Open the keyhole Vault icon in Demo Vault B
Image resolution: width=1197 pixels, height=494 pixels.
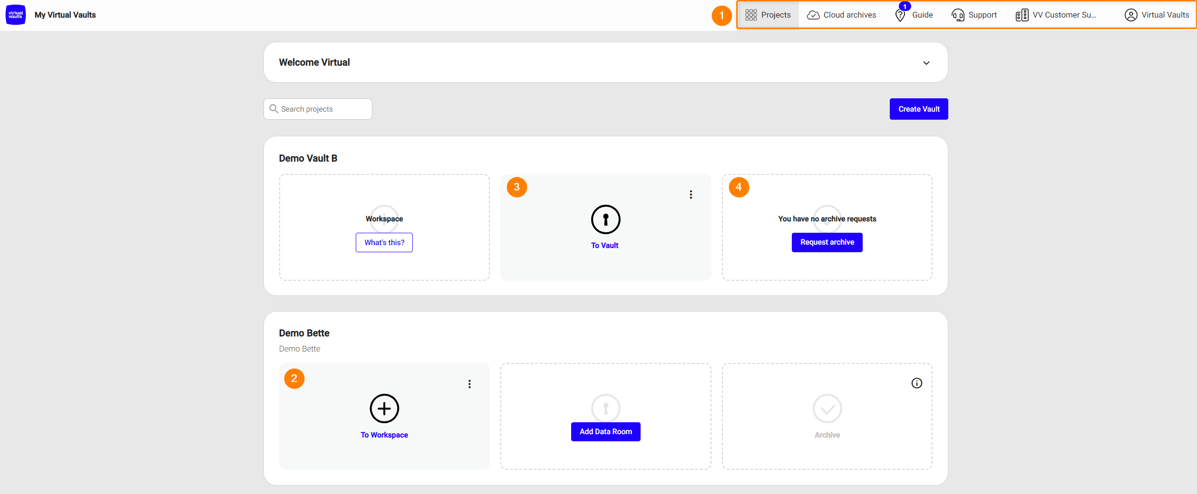tap(605, 219)
